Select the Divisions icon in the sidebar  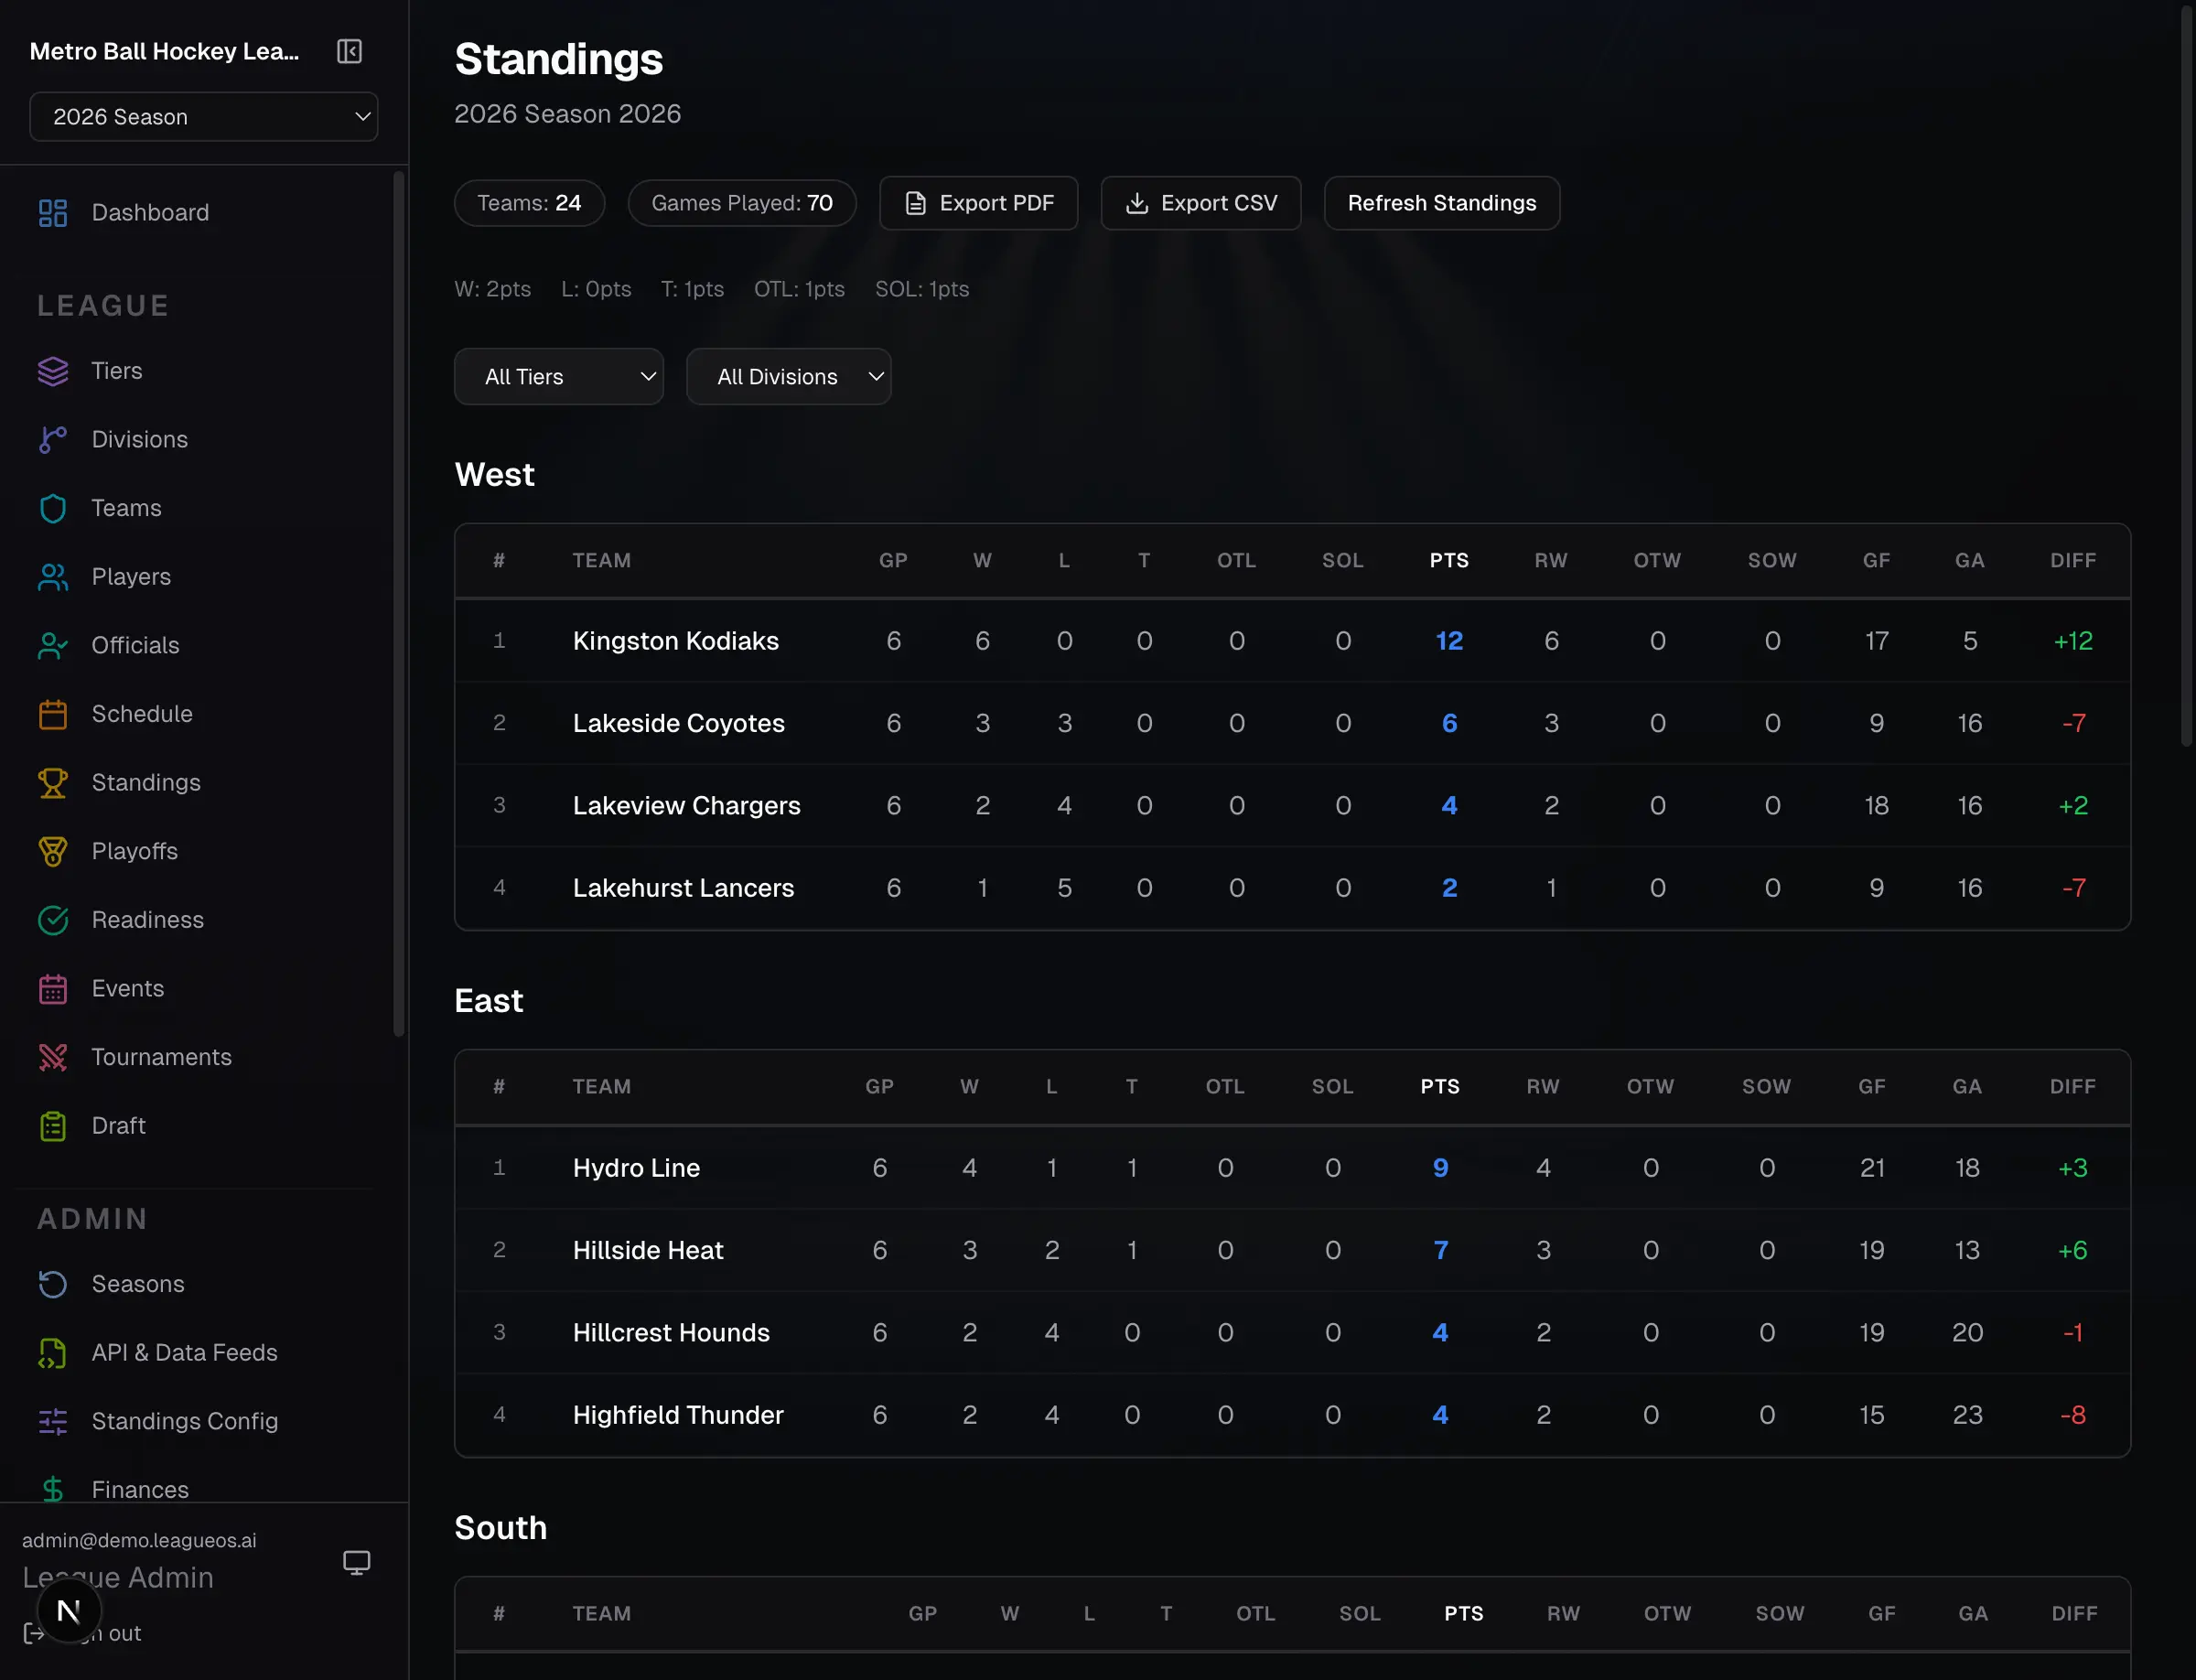click(53, 439)
